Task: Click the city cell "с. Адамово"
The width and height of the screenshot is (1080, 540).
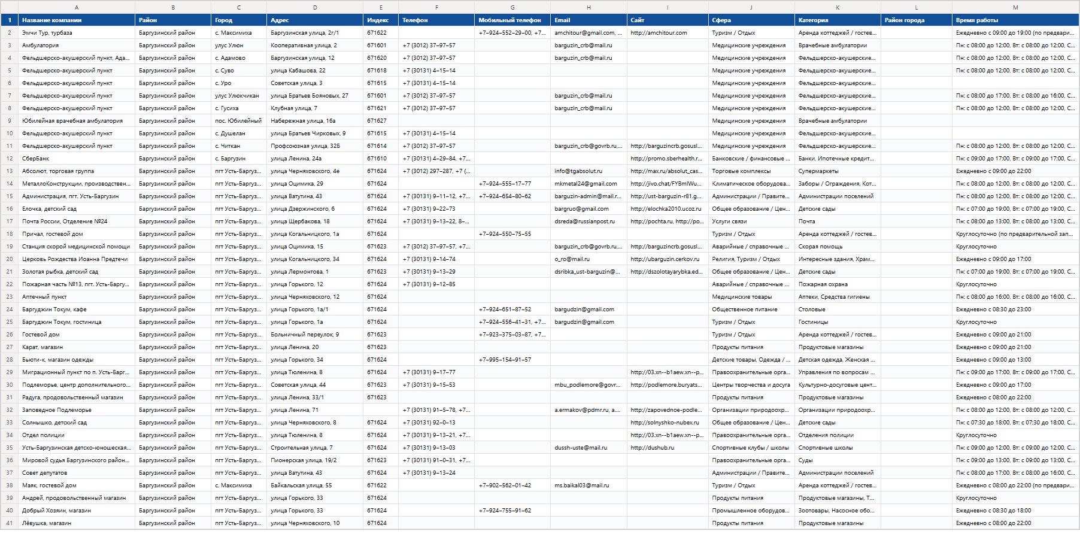Action: [239, 58]
